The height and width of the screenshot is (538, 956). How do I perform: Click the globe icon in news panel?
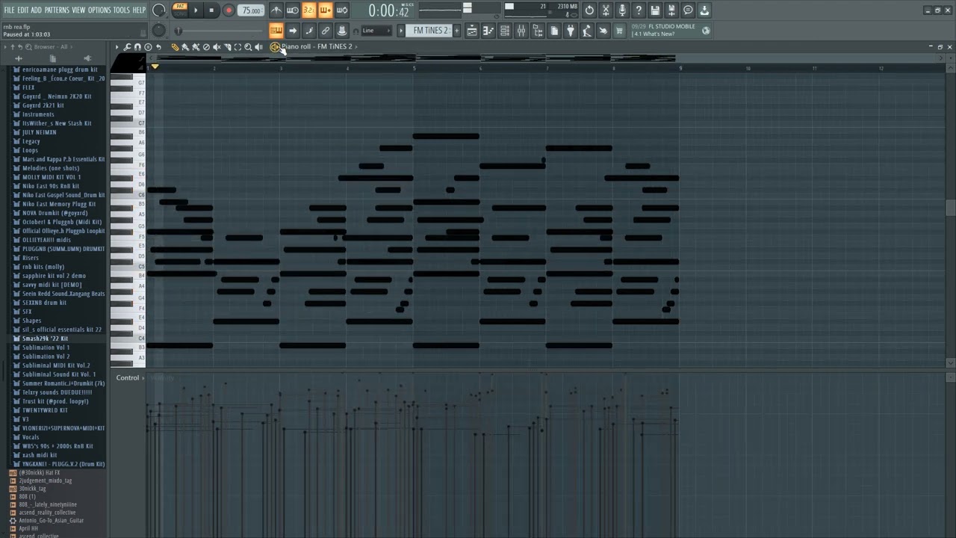pyautogui.click(x=706, y=31)
